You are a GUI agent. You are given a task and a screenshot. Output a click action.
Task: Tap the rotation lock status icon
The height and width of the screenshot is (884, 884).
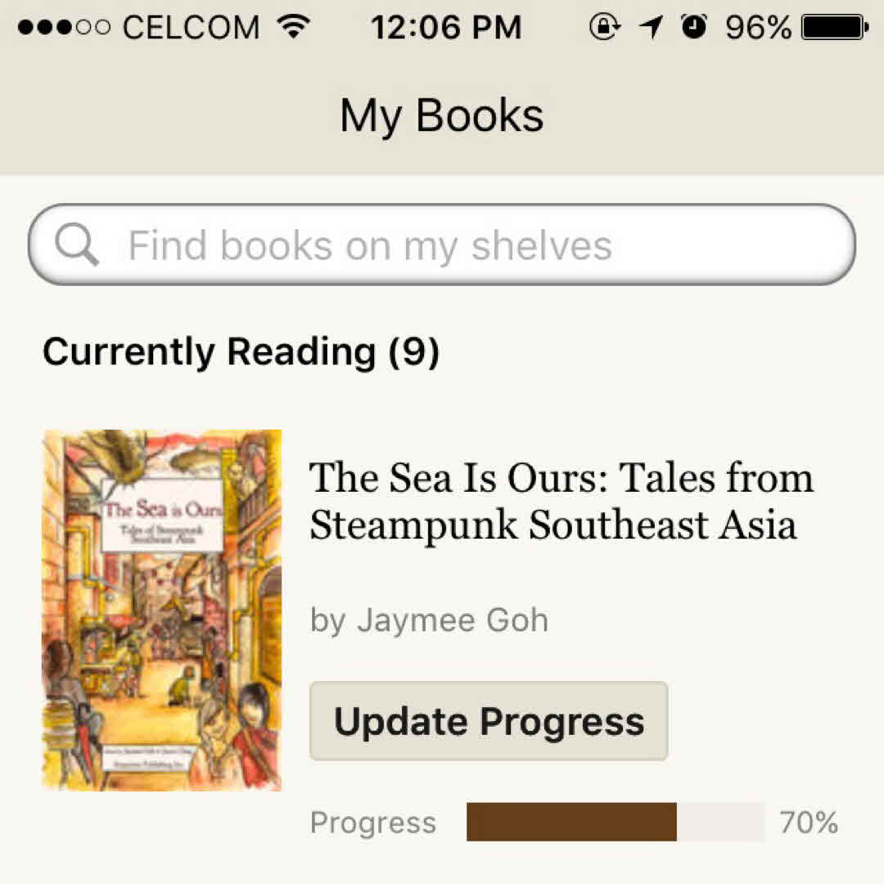(604, 28)
